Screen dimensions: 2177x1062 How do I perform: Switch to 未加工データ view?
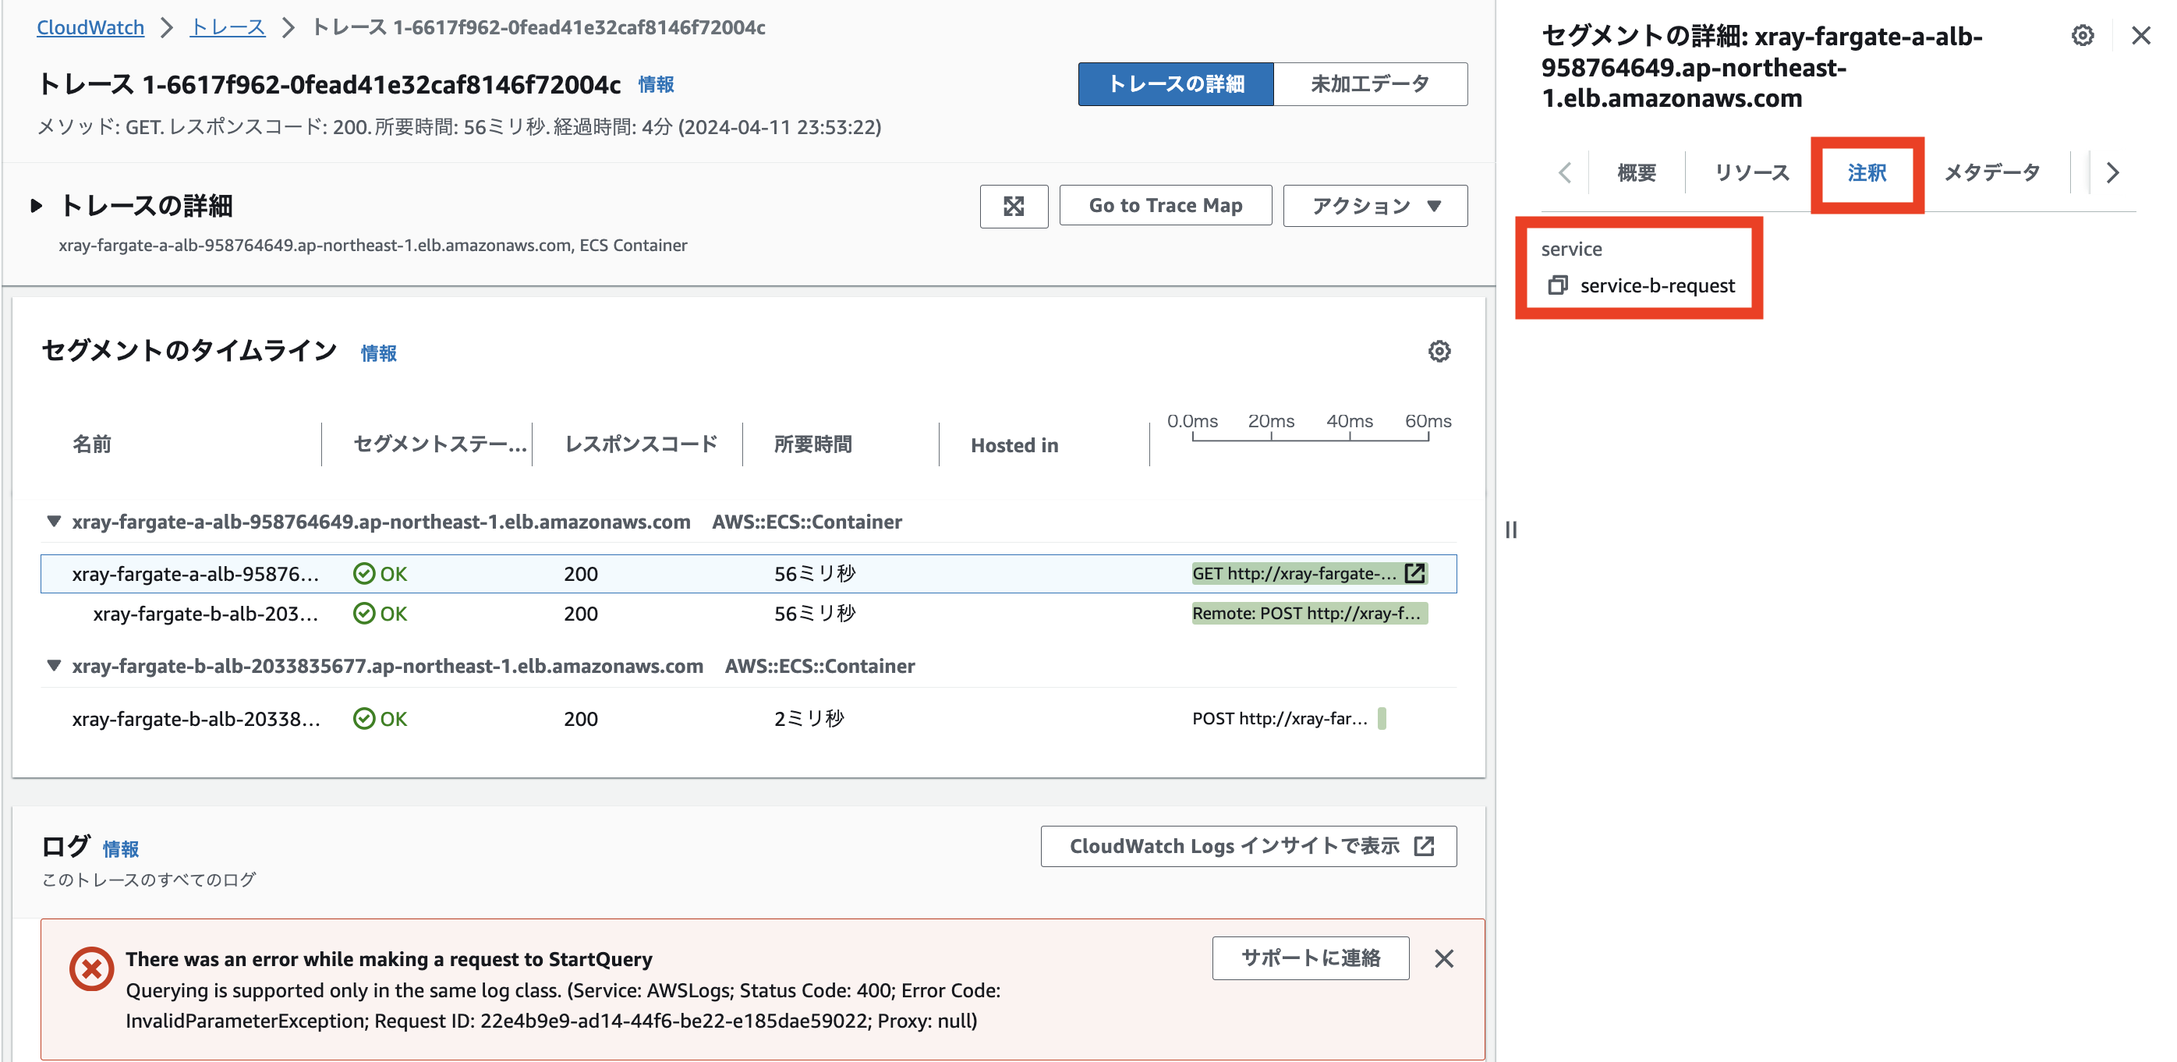tap(1369, 83)
